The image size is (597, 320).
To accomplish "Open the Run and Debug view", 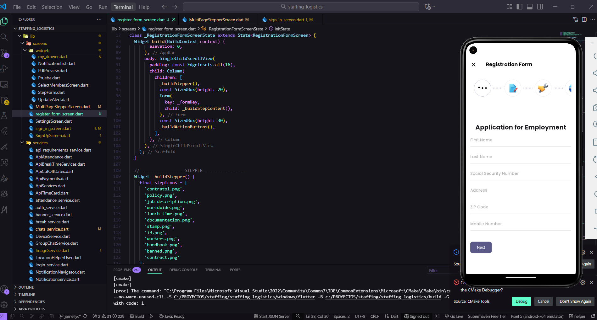I will 4,68.
